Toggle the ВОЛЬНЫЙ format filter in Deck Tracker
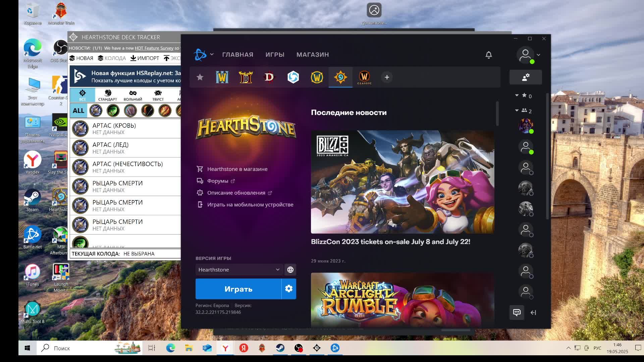644x362 pixels. pos(133,95)
